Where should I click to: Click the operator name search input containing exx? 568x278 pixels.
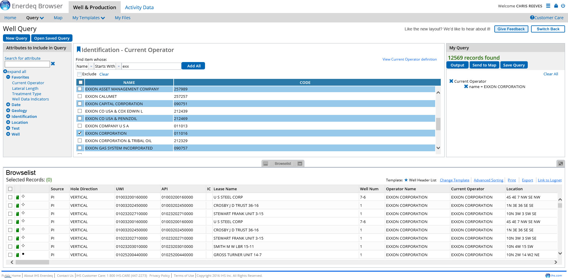[x=151, y=66]
